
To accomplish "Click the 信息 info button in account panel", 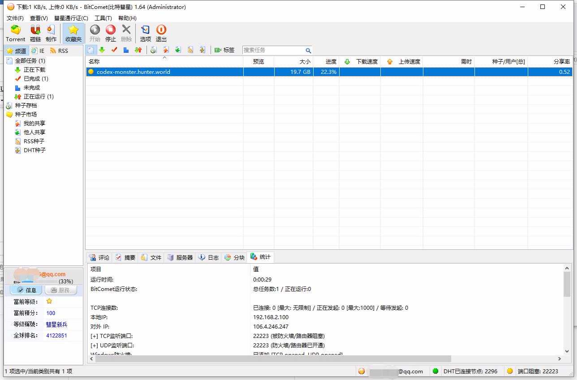I will pos(26,290).
